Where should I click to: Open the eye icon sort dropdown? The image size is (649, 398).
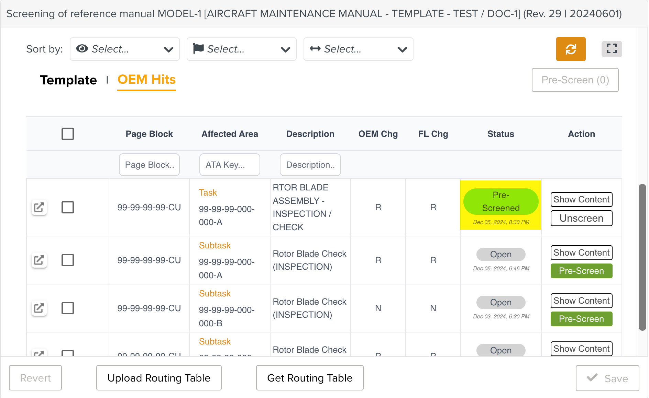(x=124, y=49)
